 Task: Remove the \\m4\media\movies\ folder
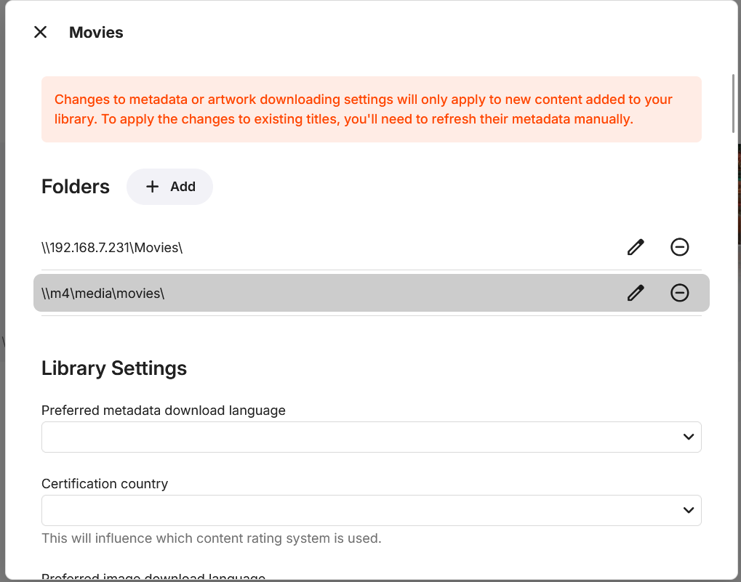(x=679, y=293)
